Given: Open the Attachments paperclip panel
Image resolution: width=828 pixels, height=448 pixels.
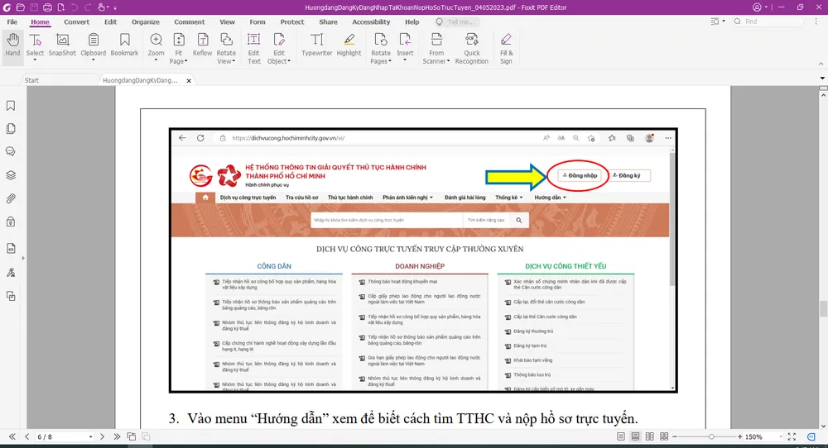Looking at the screenshot, I should coord(11,198).
